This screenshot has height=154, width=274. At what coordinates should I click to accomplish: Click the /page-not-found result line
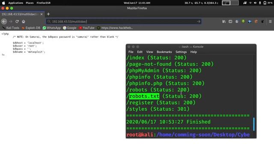point(170,64)
